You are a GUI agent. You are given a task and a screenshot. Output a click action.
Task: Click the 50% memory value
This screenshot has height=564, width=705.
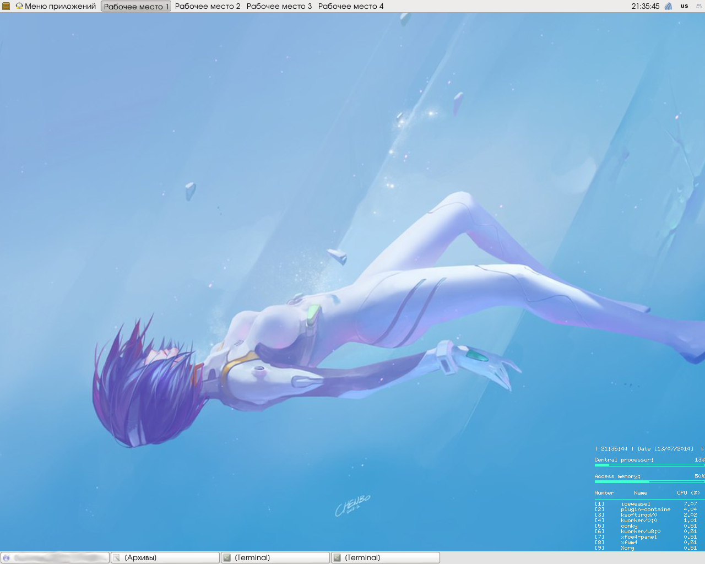[699, 476]
